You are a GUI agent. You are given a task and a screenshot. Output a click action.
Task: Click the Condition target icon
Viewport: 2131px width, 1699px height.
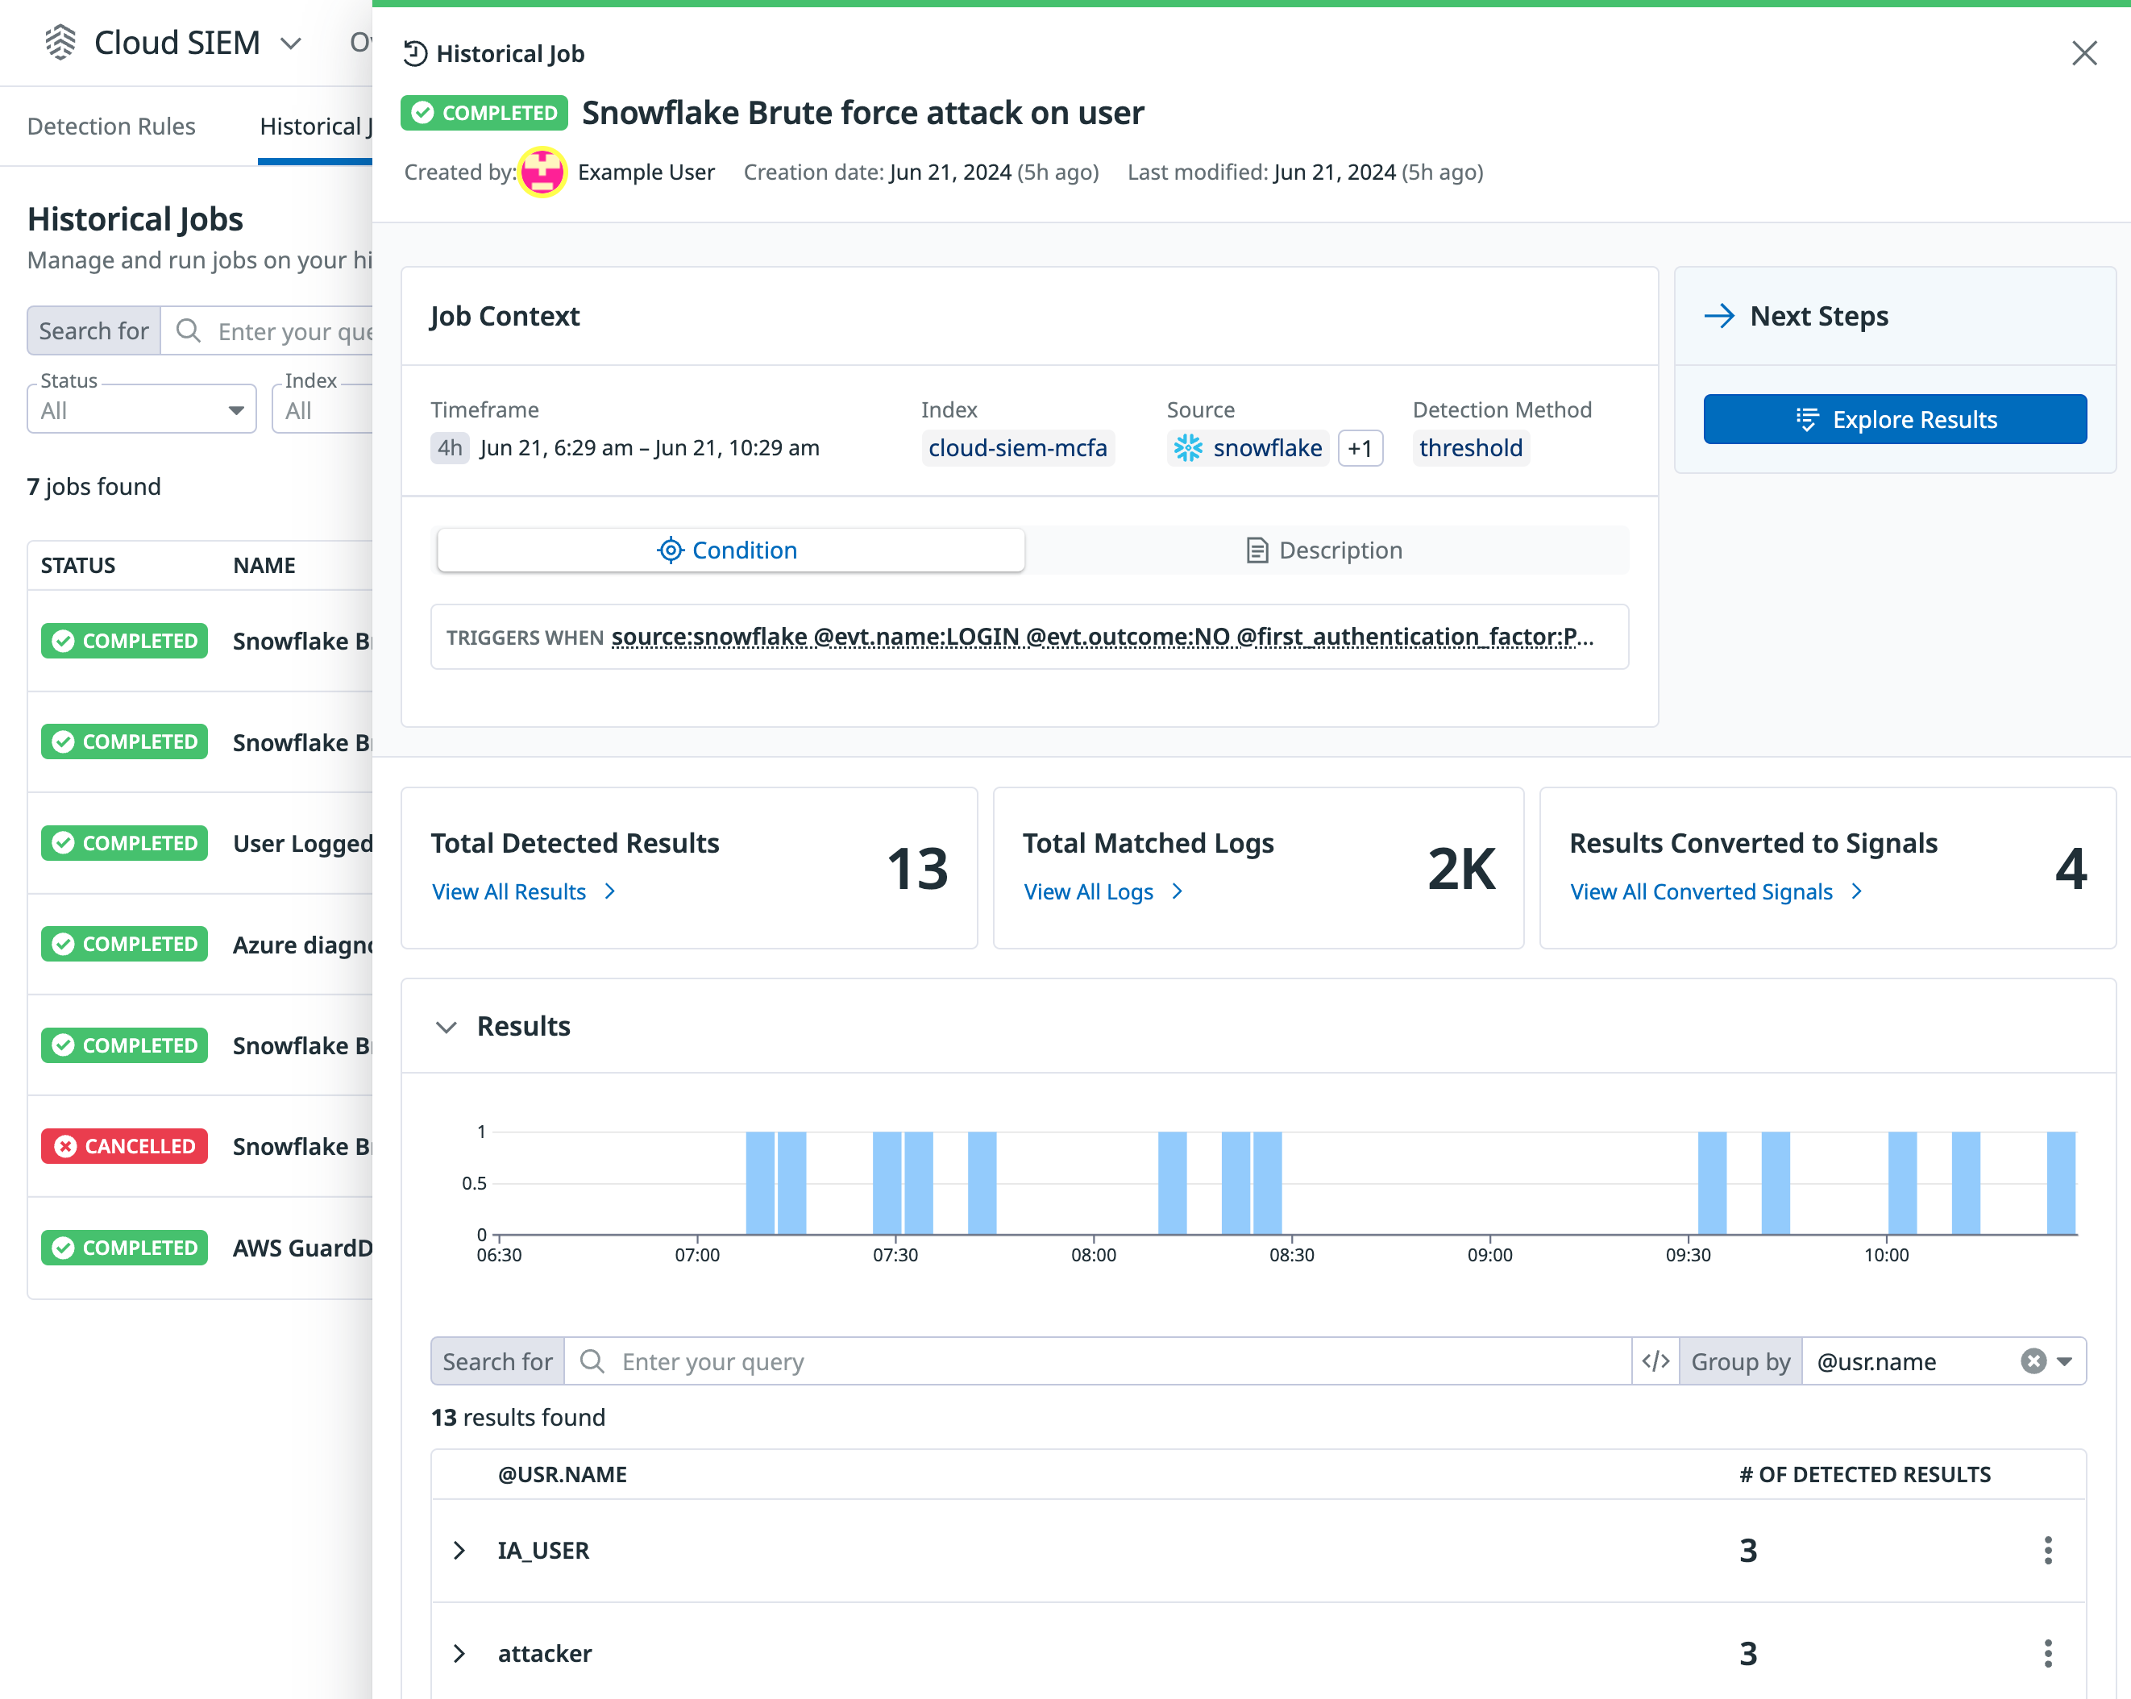(x=670, y=550)
